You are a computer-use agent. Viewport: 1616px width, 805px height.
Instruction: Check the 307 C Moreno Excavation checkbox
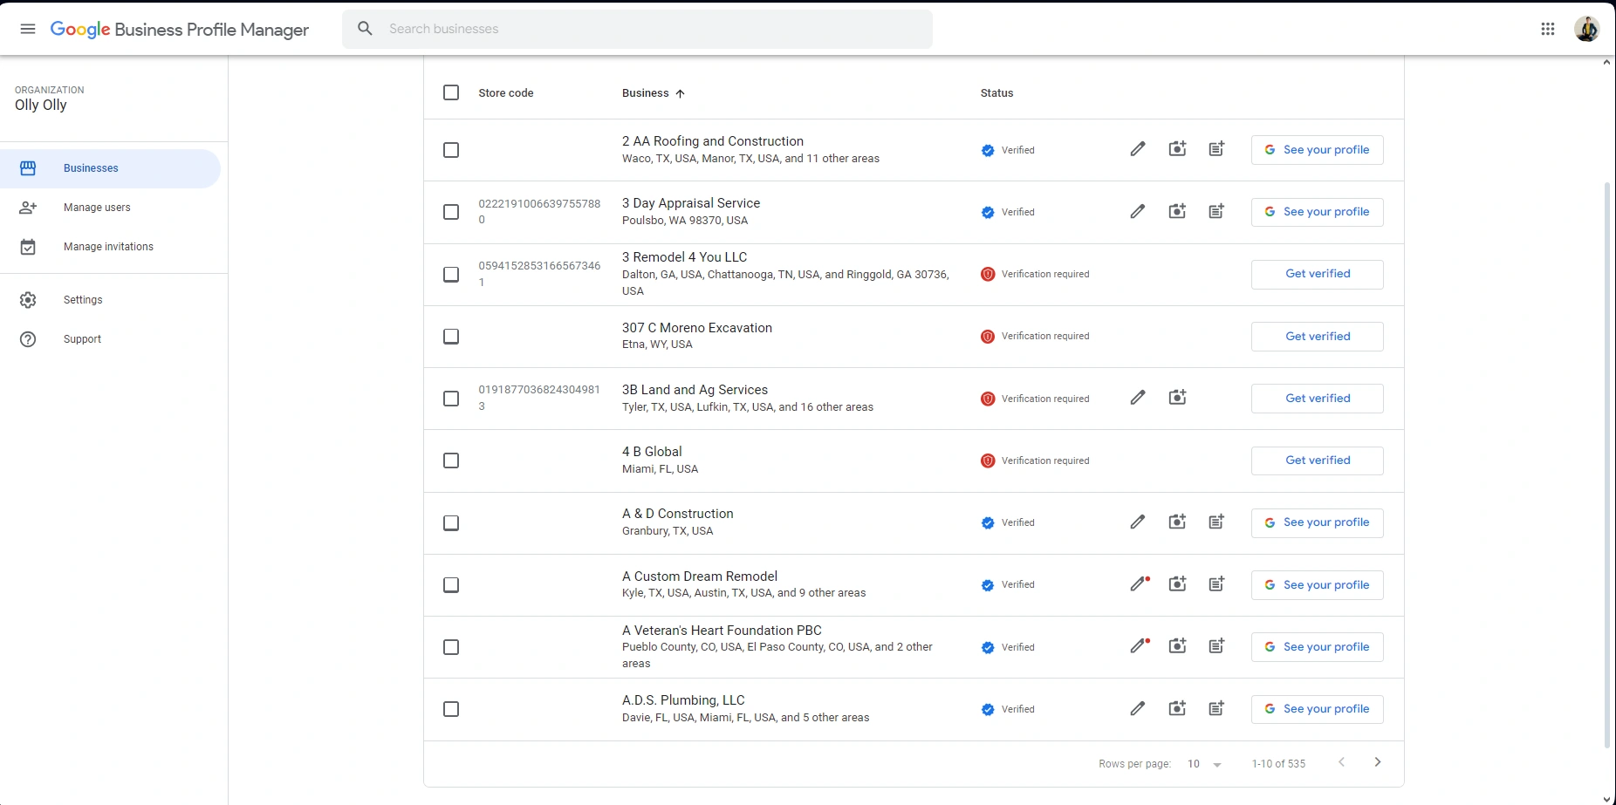coord(451,336)
